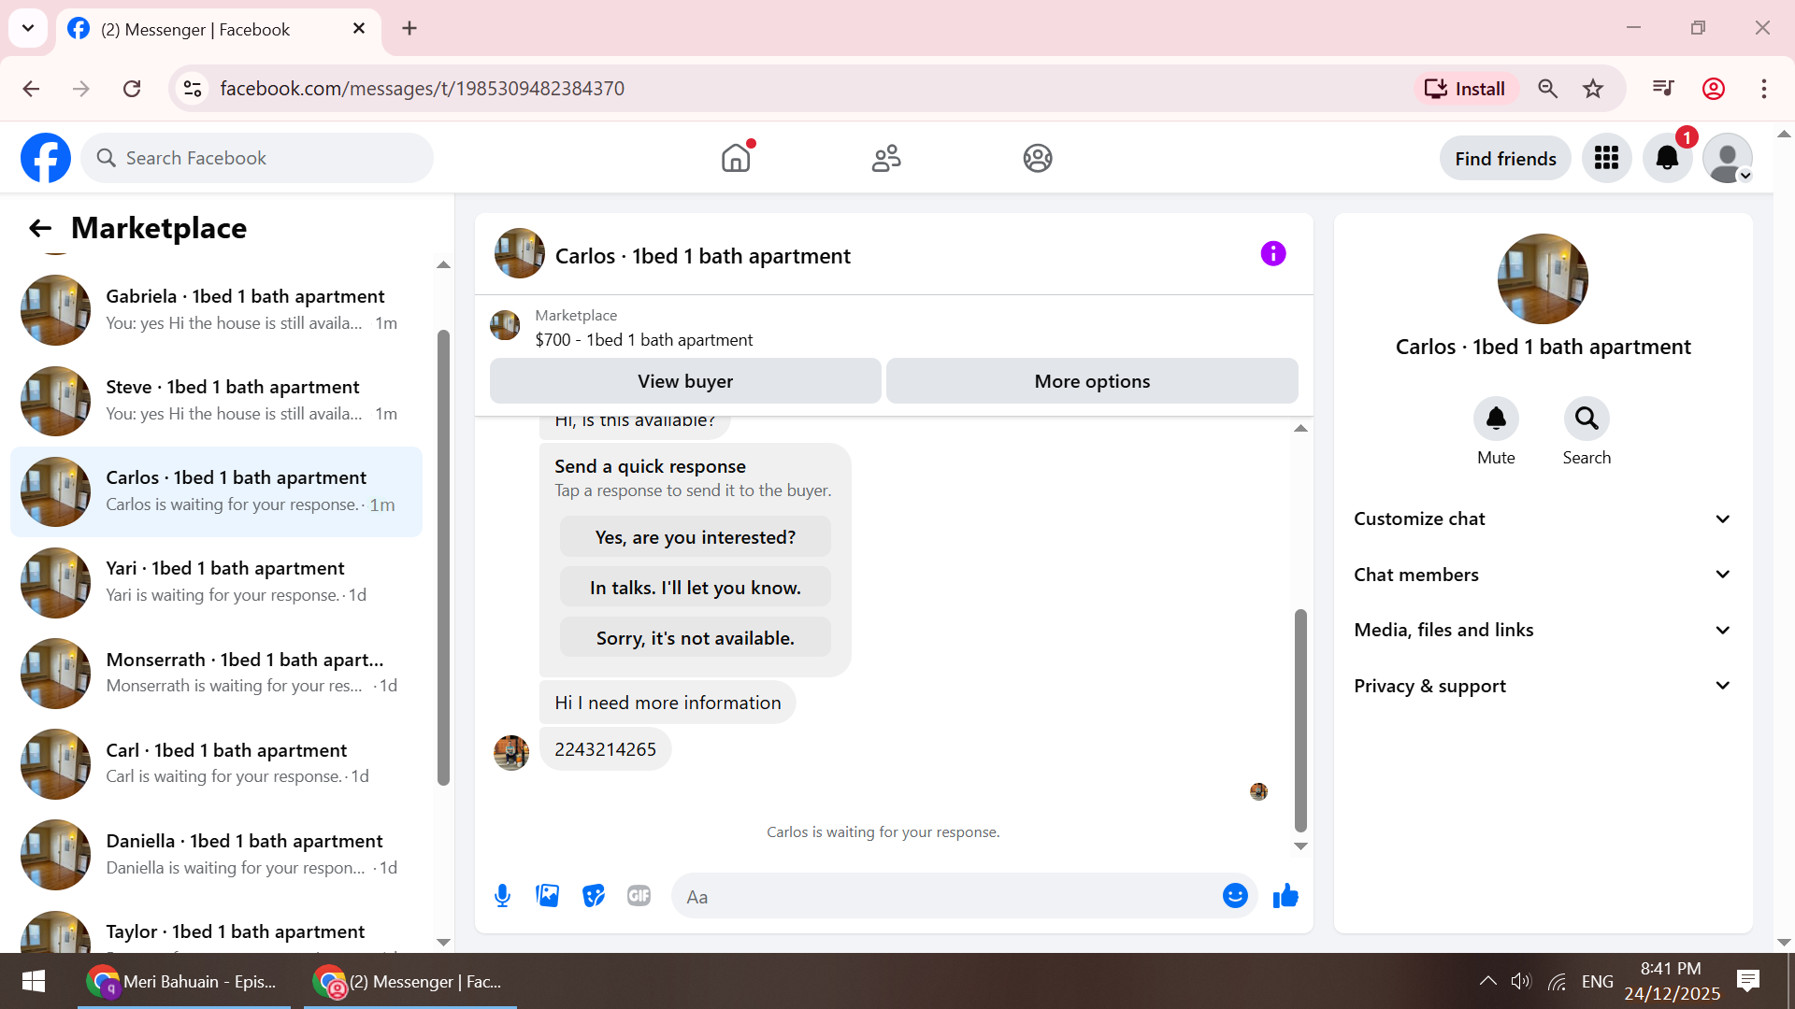This screenshot has width=1795, height=1009.
Task: Open the sticker picker icon
Action: tap(594, 896)
